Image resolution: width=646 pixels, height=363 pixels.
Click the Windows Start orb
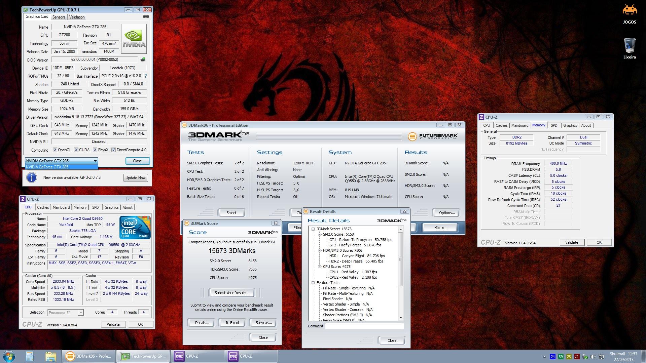click(x=9, y=356)
